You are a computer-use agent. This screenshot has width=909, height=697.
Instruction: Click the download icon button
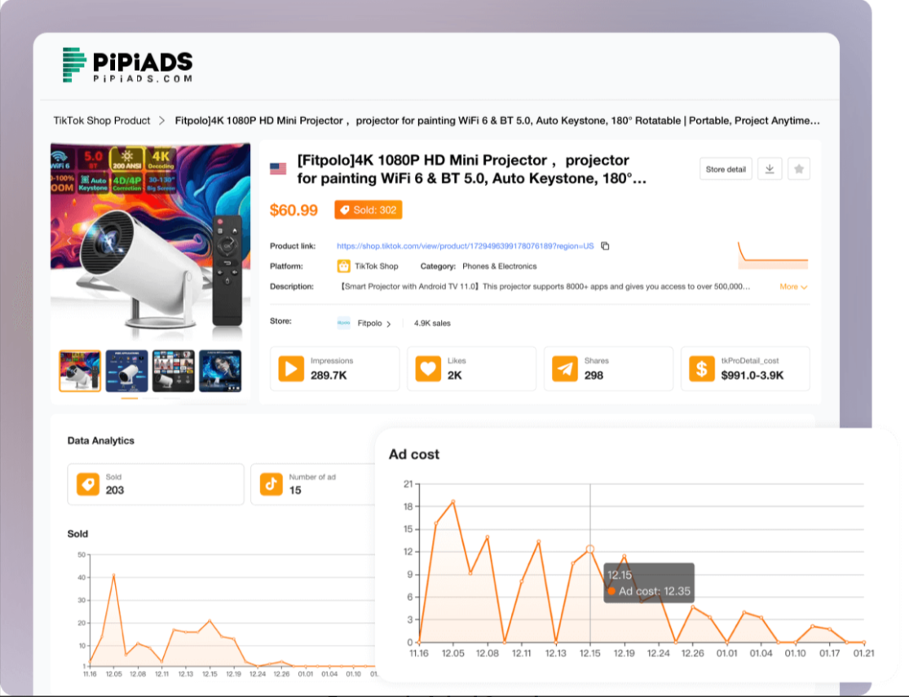tap(770, 170)
